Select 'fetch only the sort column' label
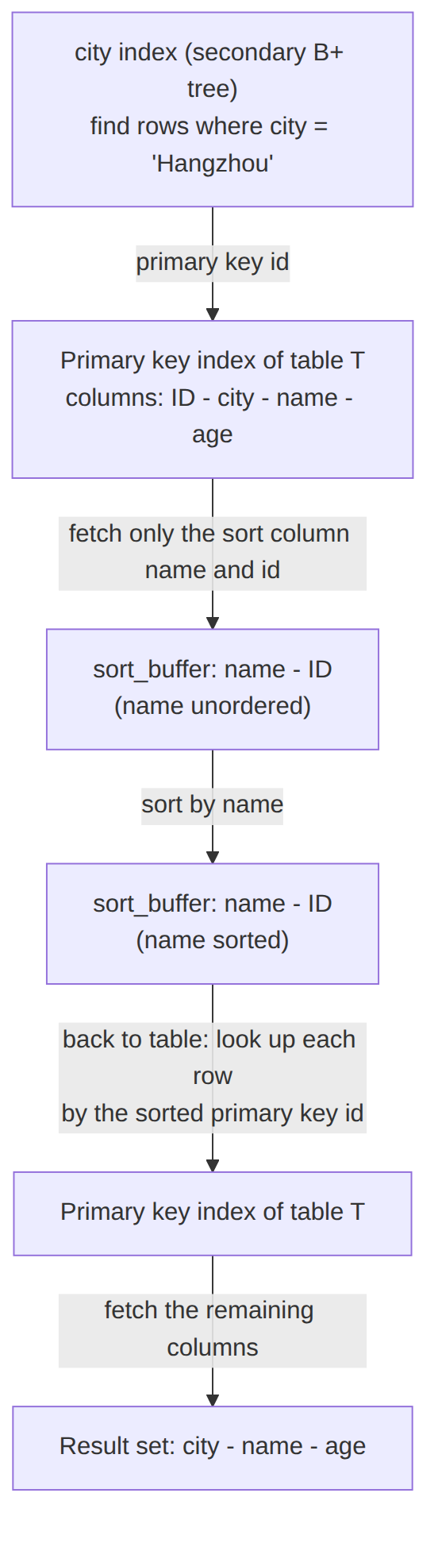 (x=213, y=553)
